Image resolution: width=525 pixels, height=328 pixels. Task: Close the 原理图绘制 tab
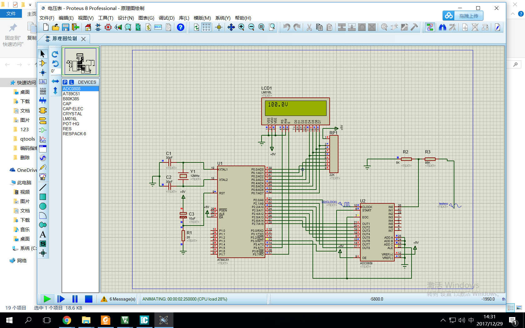pyautogui.click(x=83, y=39)
